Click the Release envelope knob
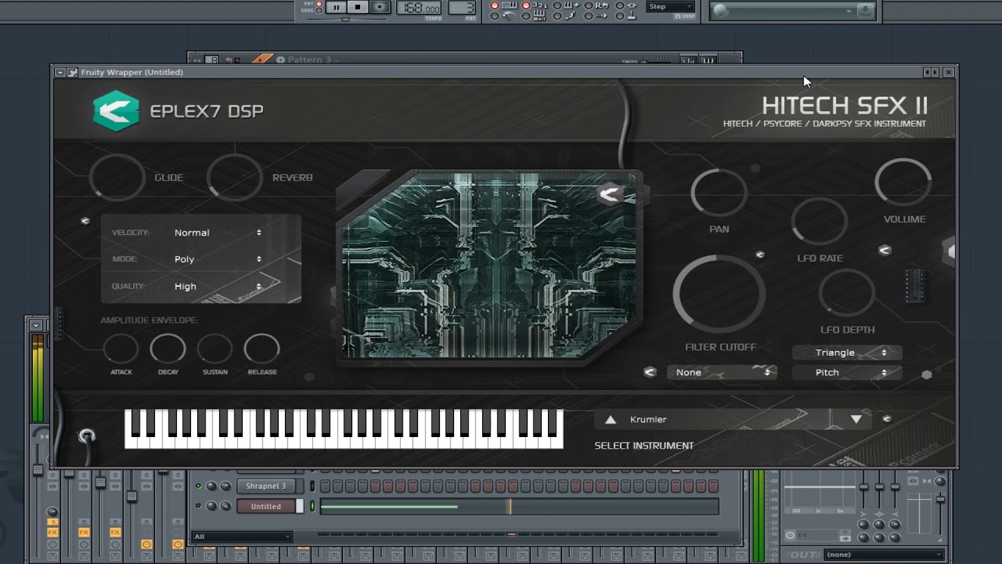This screenshot has width=1002, height=564. 261,349
